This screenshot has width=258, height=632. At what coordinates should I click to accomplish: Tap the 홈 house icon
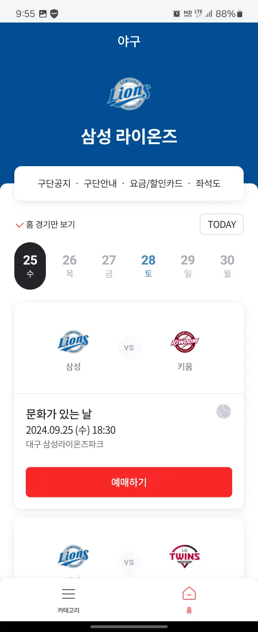(189, 594)
